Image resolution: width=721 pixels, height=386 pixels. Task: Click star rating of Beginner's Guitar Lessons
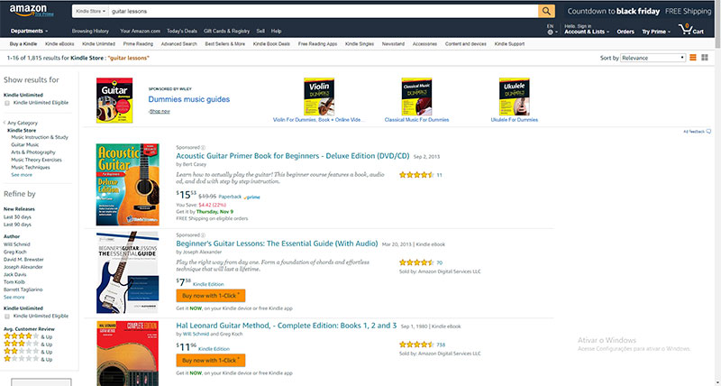[x=416, y=262]
